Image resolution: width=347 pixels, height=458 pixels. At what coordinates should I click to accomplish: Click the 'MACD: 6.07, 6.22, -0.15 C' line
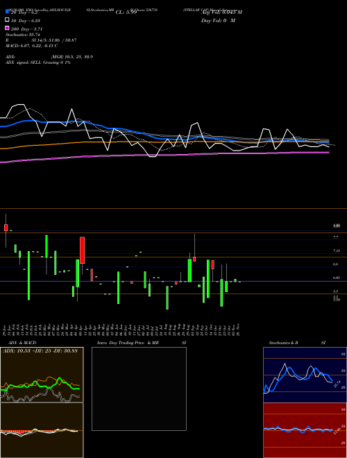coord(31,46)
